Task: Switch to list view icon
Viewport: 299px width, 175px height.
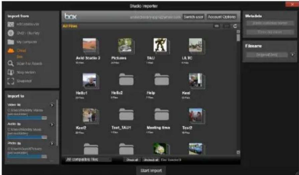Action: click(216, 26)
